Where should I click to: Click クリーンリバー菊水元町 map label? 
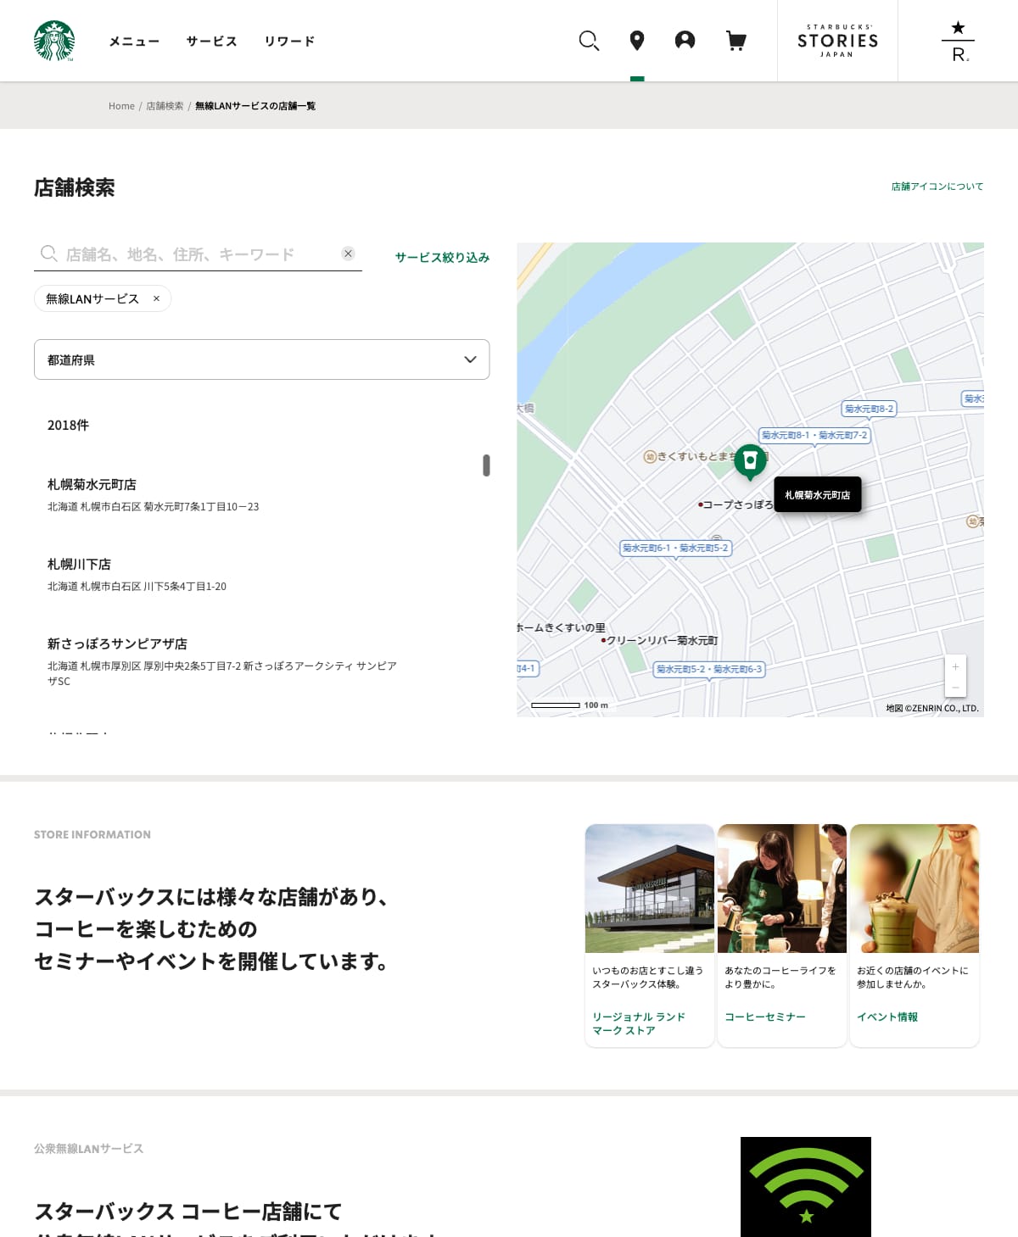pos(659,640)
